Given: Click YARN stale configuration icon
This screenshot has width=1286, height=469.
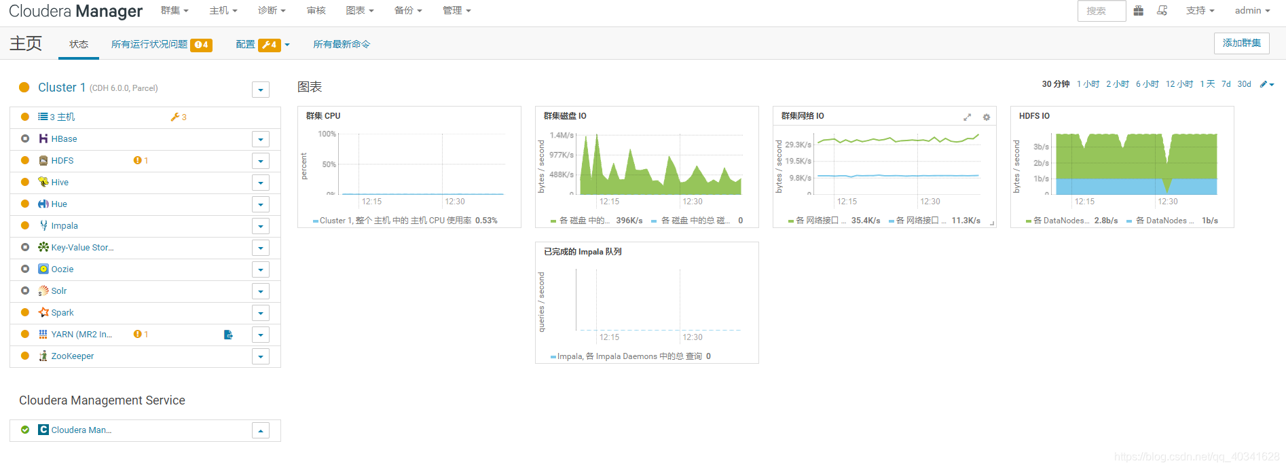Looking at the screenshot, I should click(228, 335).
